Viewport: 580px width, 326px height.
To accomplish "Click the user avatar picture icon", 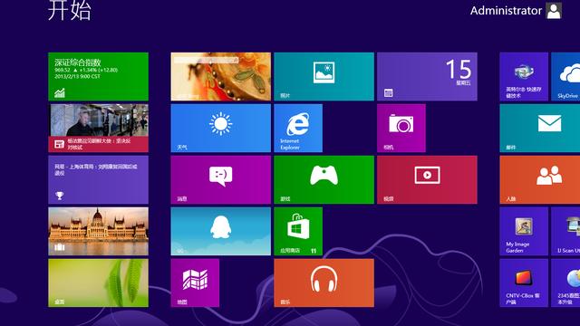I will tap(554, 11).
